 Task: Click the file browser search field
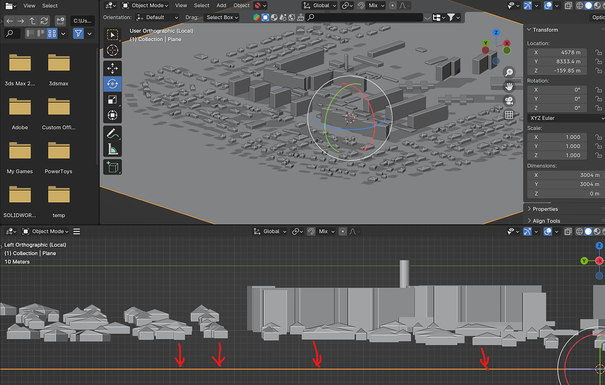point(12,34)
